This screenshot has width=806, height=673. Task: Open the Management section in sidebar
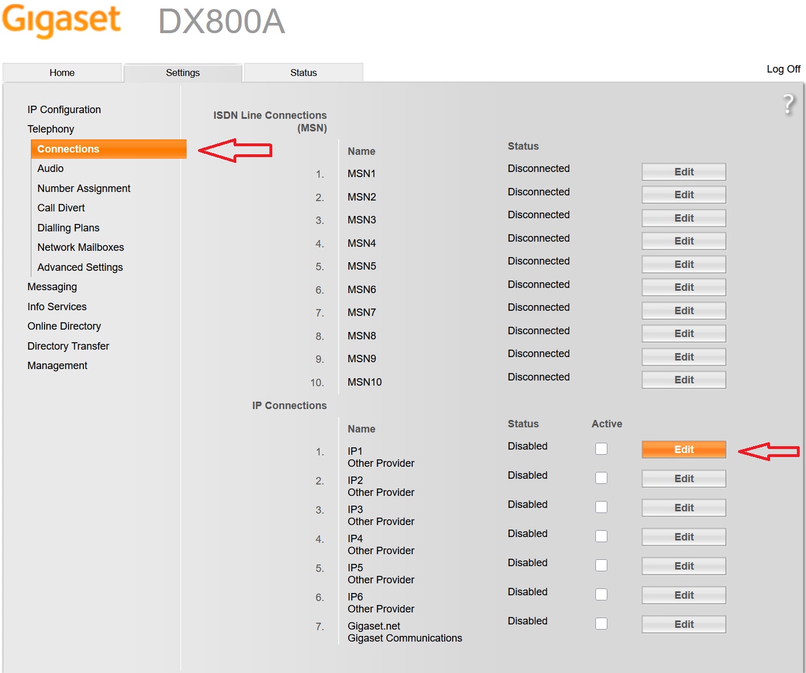[57, 366]
